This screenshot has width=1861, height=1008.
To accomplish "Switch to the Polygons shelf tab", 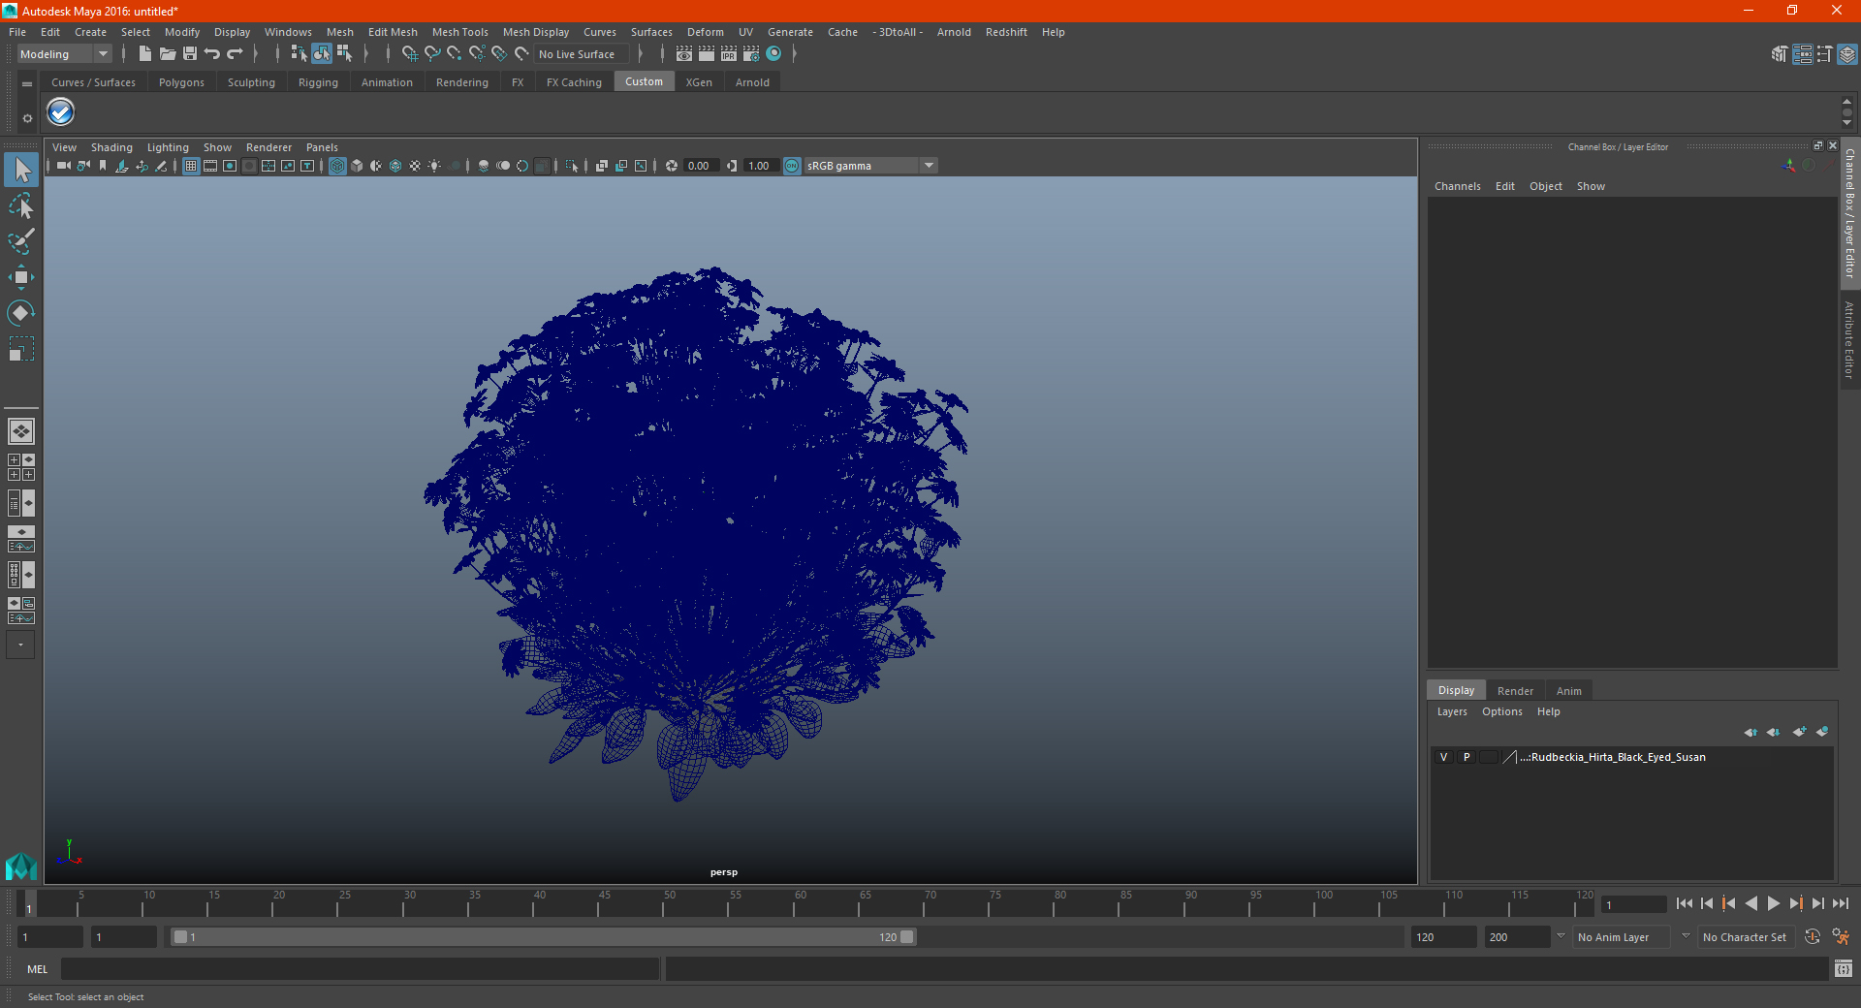I will 181,82.
